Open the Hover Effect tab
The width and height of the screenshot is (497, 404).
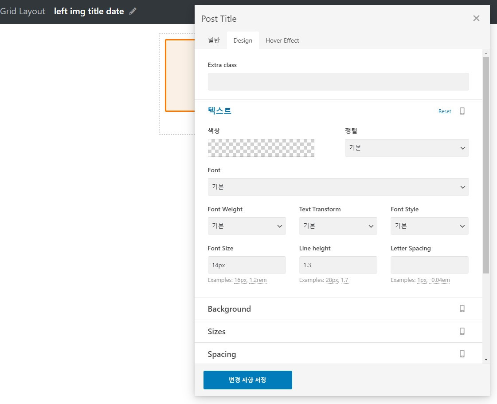click(282, 40)
